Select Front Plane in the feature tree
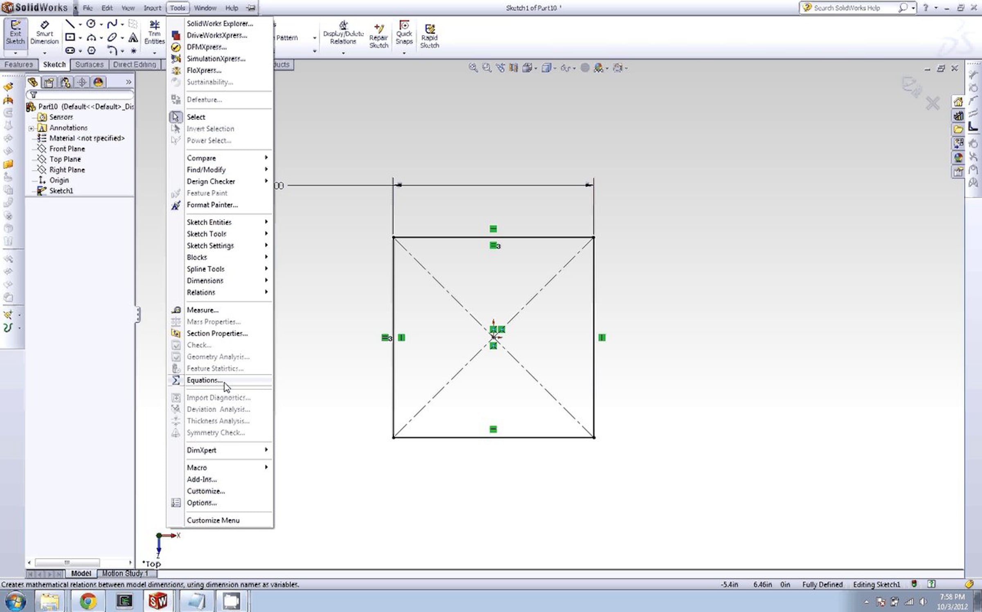The width and height of the screenshot is (982, 612). click(x=67, y=149)
